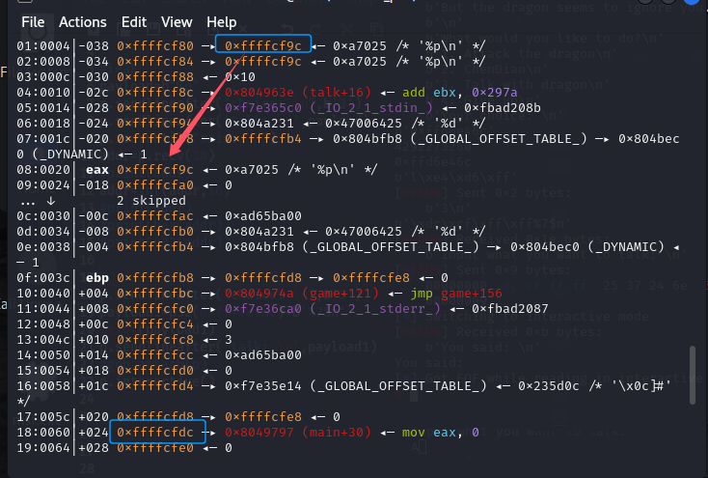Click the red arrow annotation head

[174, 152]
